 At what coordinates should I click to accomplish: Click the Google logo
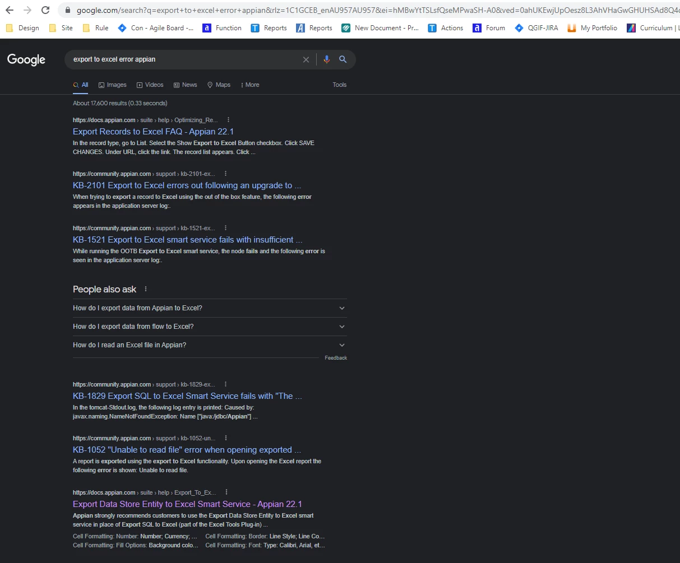click(x=26, y=59)
